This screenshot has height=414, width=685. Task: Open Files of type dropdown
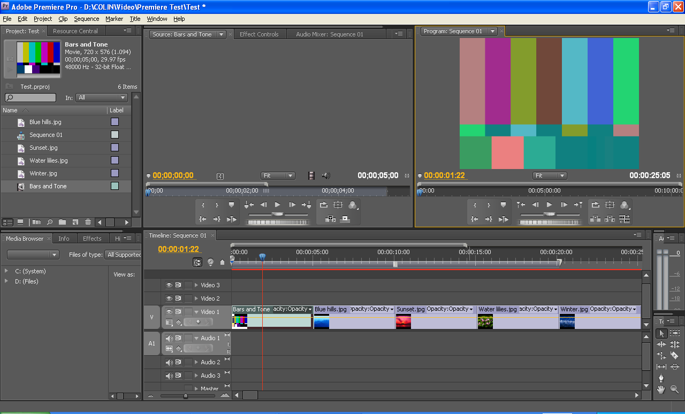(x=123, y=255)
